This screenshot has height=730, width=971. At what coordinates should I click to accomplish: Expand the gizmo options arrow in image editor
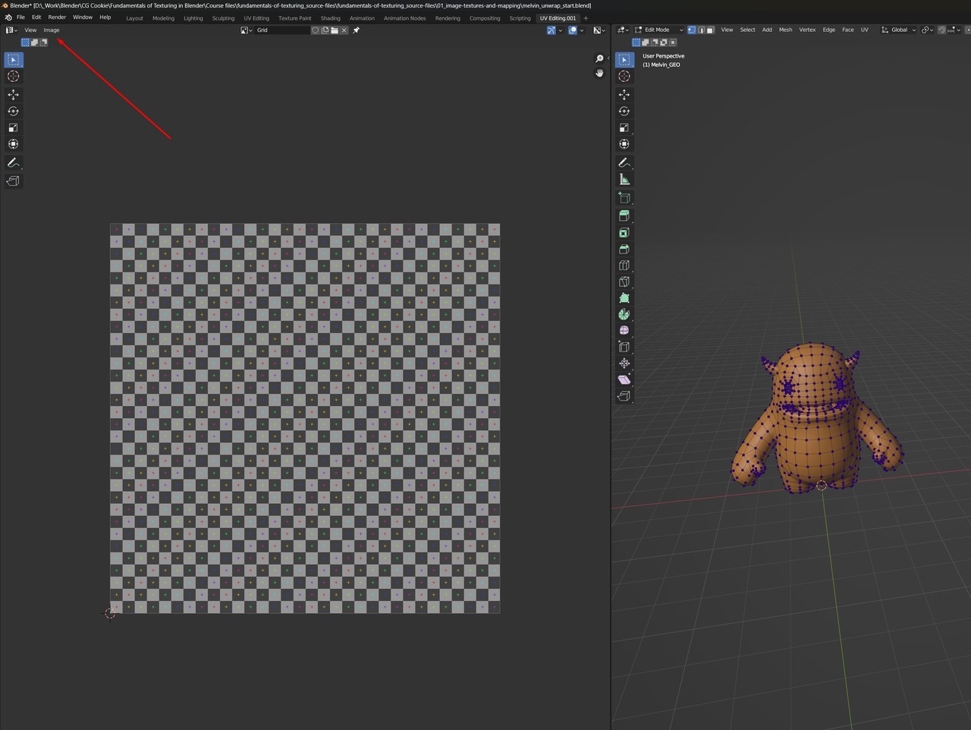point(561,30)
